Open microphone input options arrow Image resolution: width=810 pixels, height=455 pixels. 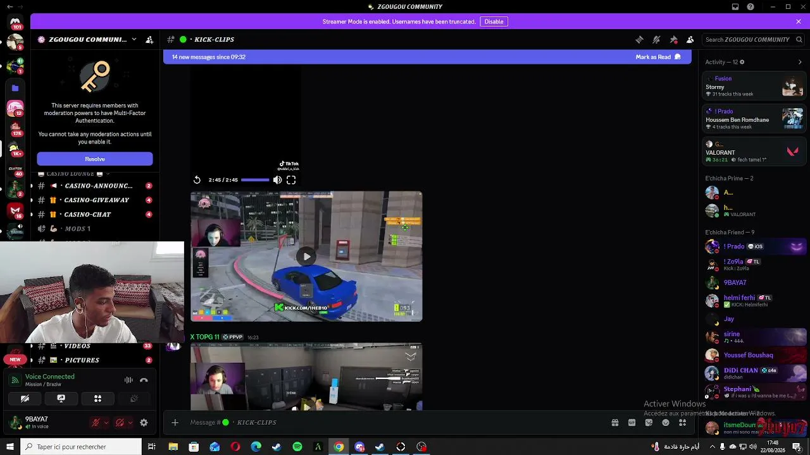click(106, 423)
